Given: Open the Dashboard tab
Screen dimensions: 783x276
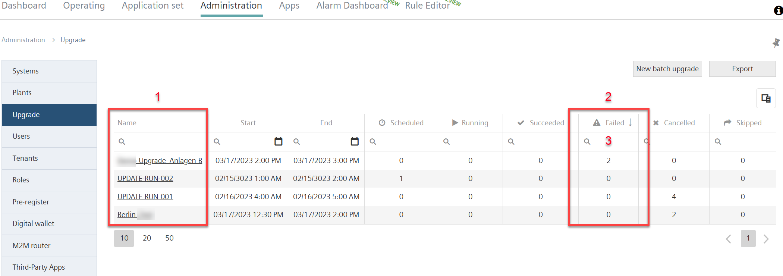Looking at the screenshot, I should [24, 6].
